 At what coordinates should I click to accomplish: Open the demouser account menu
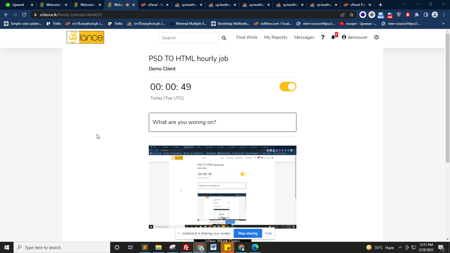(x=355, y=37)
